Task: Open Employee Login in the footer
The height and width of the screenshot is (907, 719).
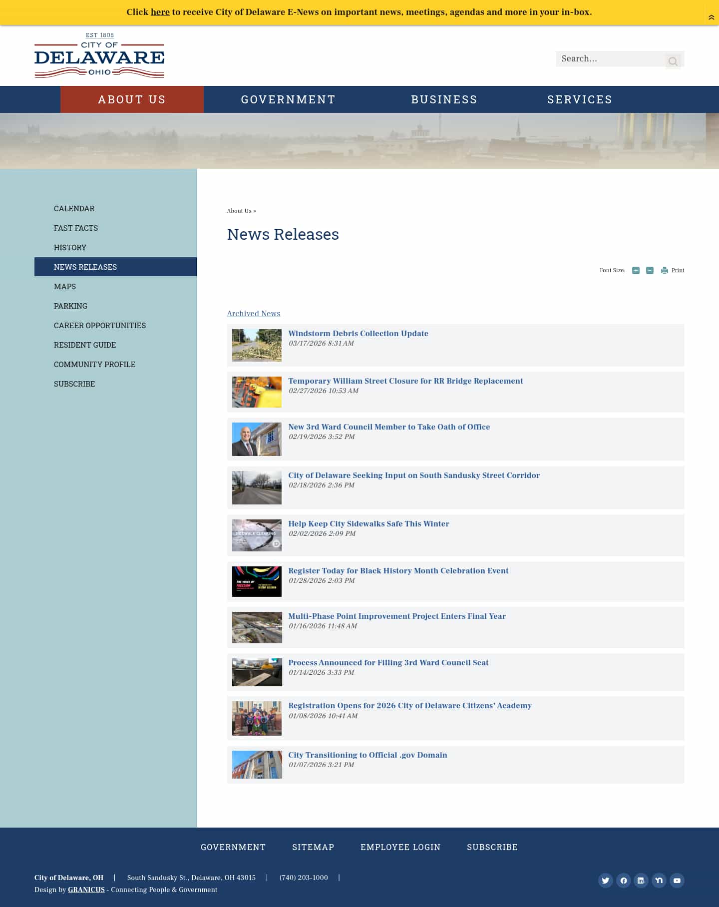Action: click(x=400, y=847)
